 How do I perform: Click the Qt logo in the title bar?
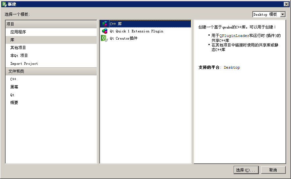4,4
